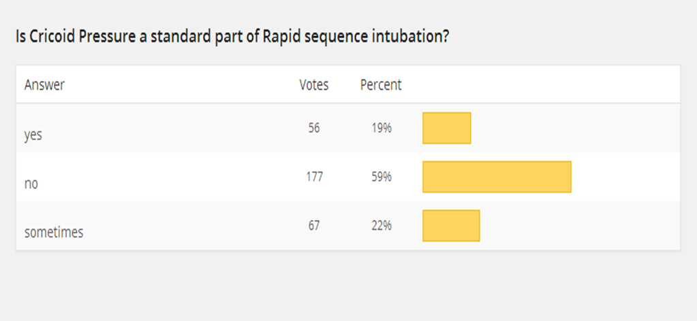The height and width of the screenshot is (321, 697).
Task: Click the Answer column header
Action: coord(44,85)
